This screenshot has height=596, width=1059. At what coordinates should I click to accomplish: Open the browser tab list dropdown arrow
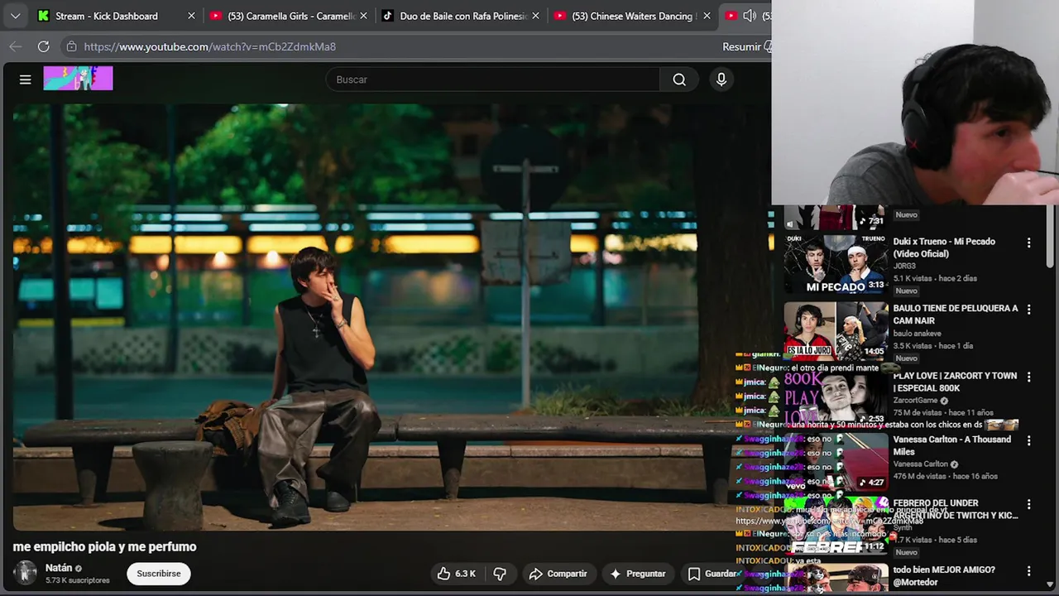coord(15,16)
